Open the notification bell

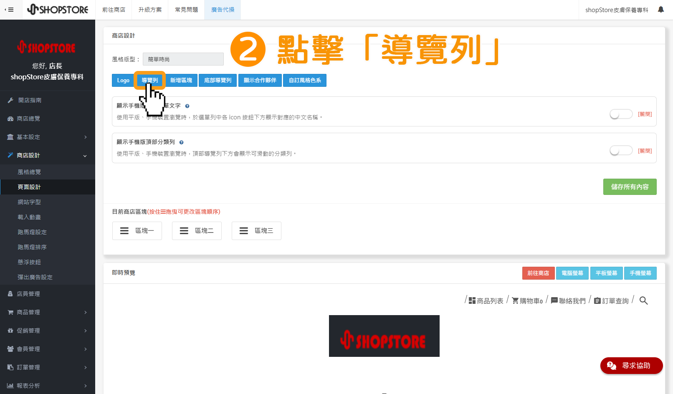661,9
